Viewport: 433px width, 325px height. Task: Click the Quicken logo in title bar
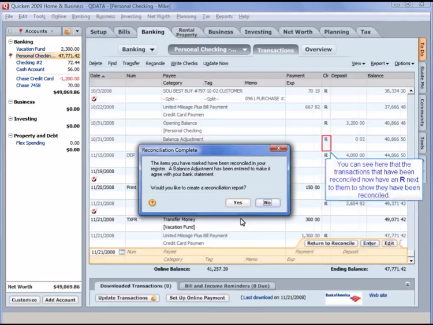(5, 6)
